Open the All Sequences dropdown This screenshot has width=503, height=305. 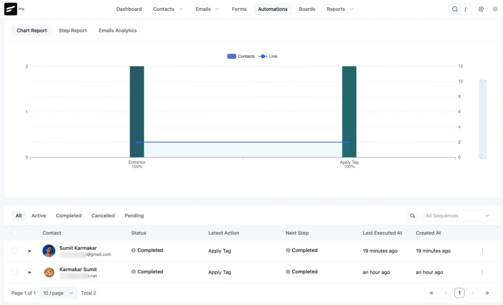[457, 216]
